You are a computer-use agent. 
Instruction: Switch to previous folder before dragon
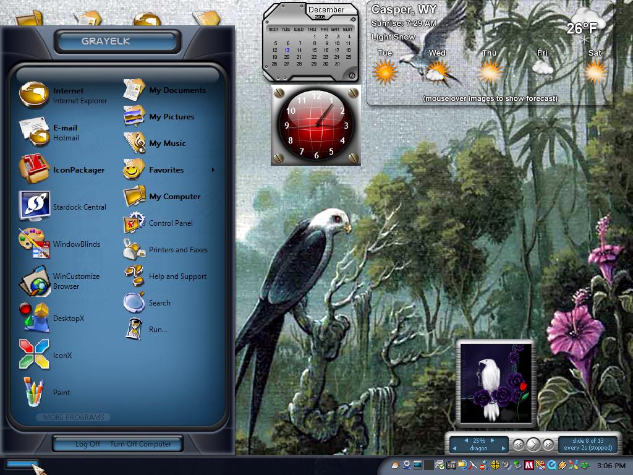[455, 448]
